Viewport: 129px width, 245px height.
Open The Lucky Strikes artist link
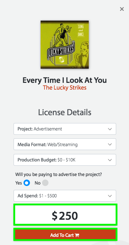(x=64, y=88)
